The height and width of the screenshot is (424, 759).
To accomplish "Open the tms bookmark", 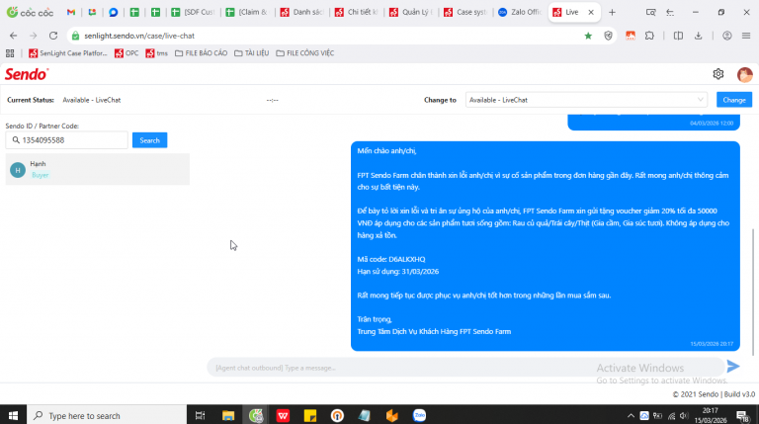I will [x=156, y=53].
